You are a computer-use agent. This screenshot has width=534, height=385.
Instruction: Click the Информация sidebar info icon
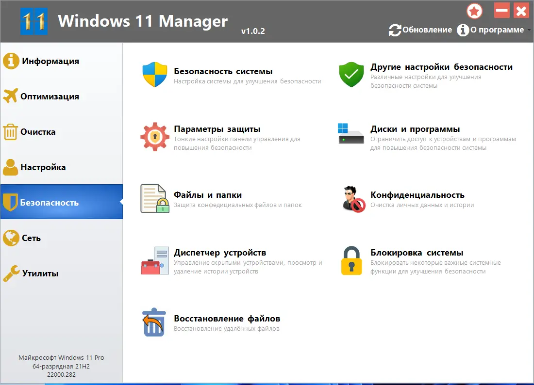coord(11,61)
